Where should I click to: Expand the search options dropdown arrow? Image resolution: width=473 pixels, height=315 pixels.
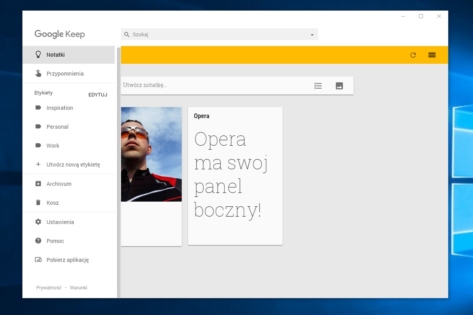(x=312, y=35)
